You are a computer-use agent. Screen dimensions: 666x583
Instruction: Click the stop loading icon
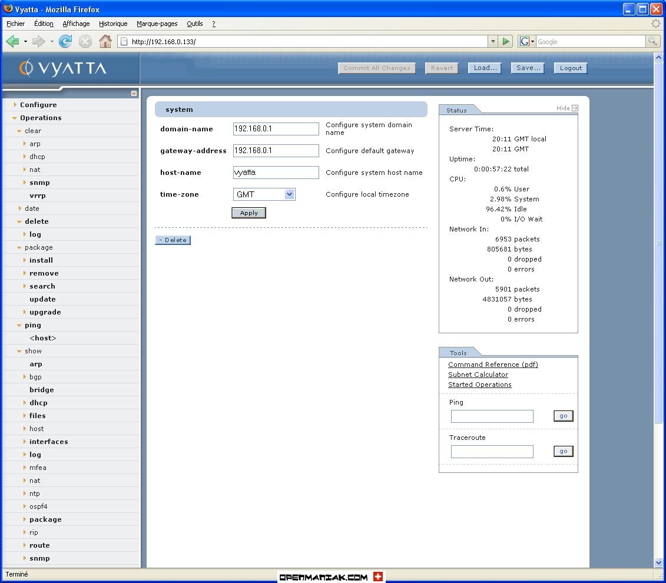point(85,41)
